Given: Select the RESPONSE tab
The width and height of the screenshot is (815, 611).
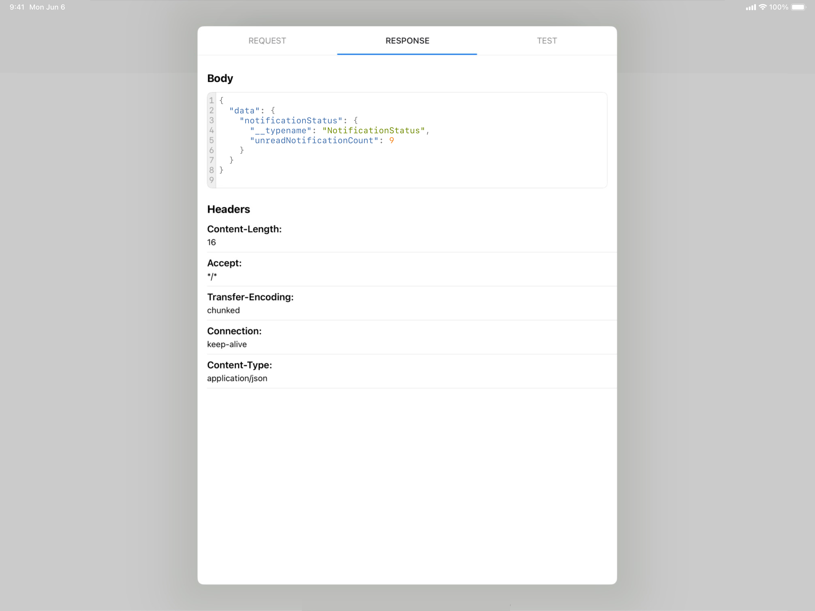Looking at the screenshot, I should pyautogui.click(x=407, y=41).
